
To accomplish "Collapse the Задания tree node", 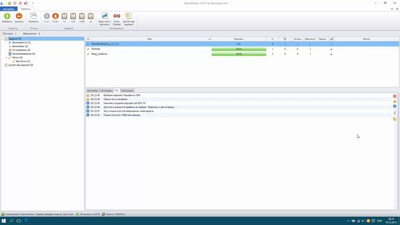I will click(x=2, y=39).
